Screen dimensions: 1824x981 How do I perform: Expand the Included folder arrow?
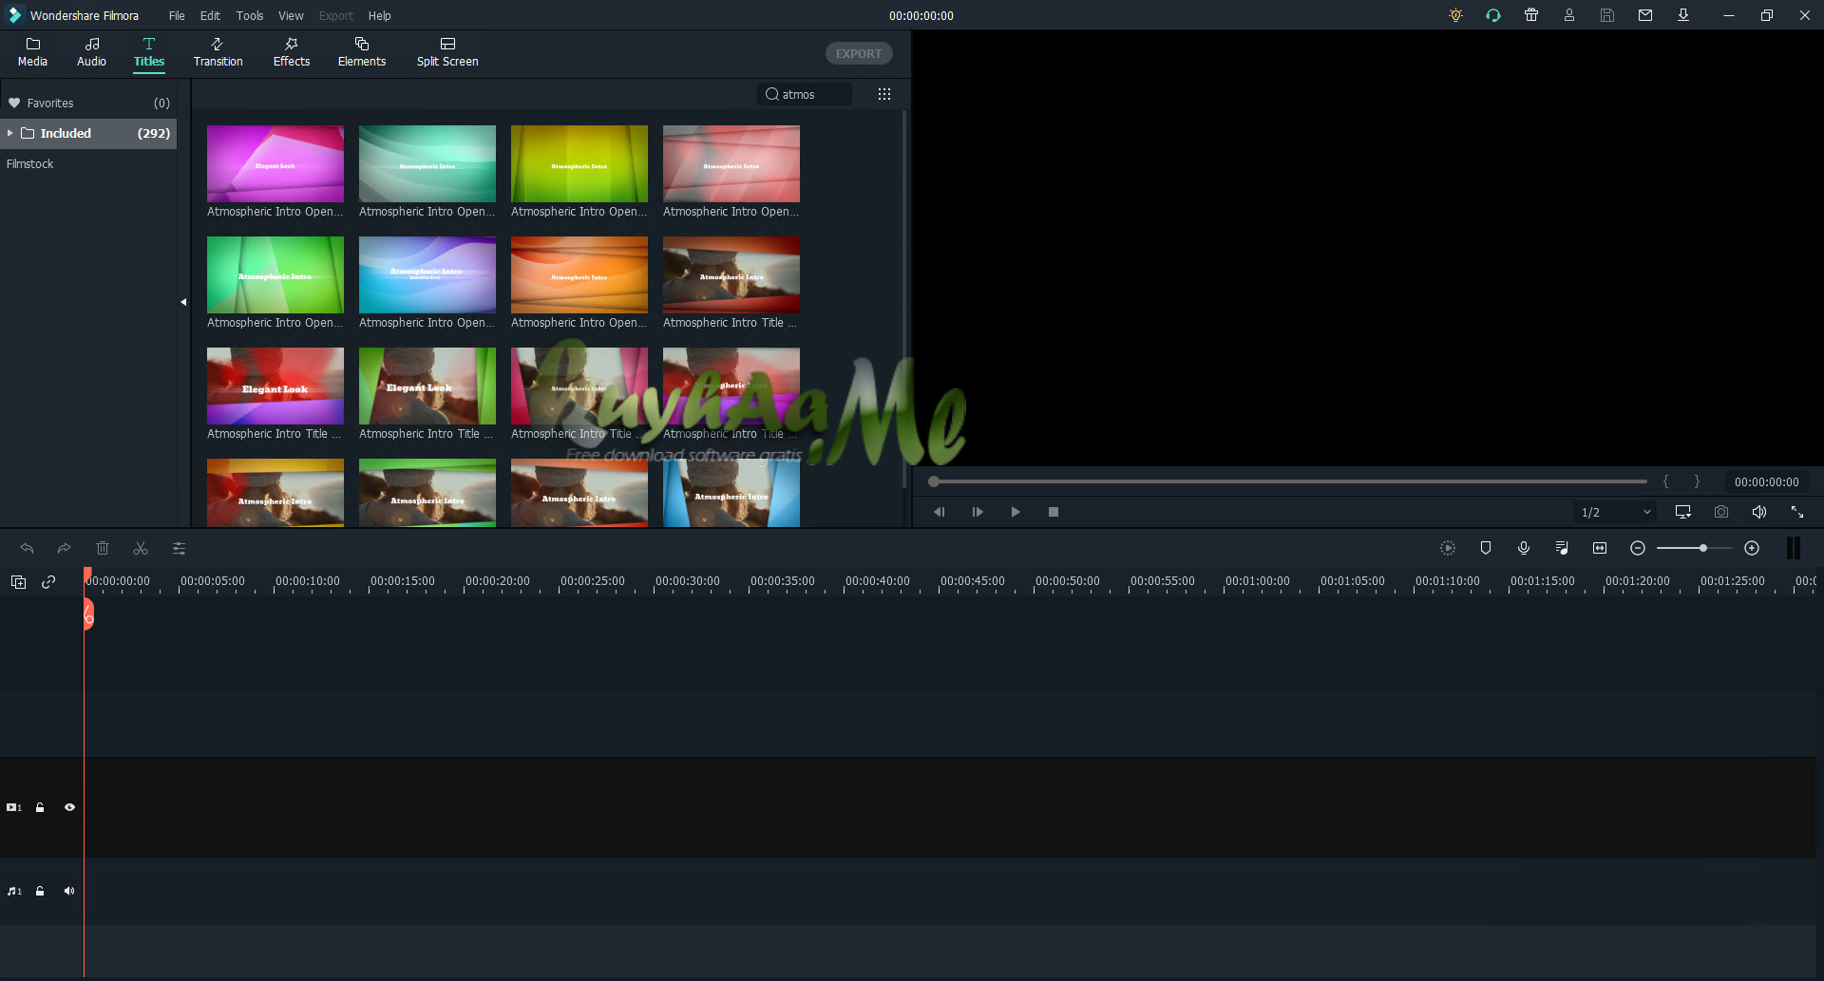pyautogui.click(x=9, y=133)
